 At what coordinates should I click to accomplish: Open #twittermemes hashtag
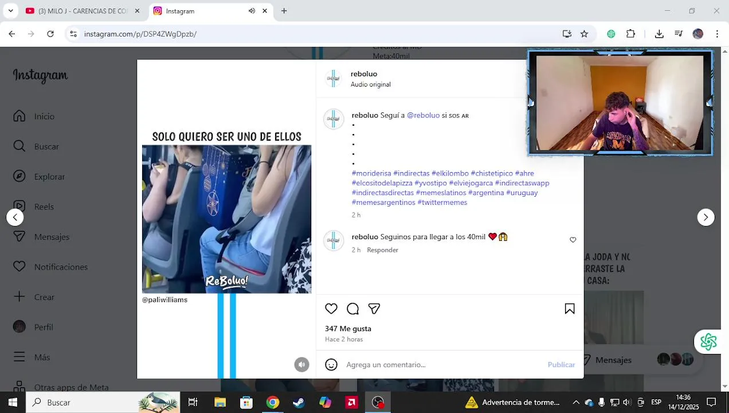(x=442, y=202)
